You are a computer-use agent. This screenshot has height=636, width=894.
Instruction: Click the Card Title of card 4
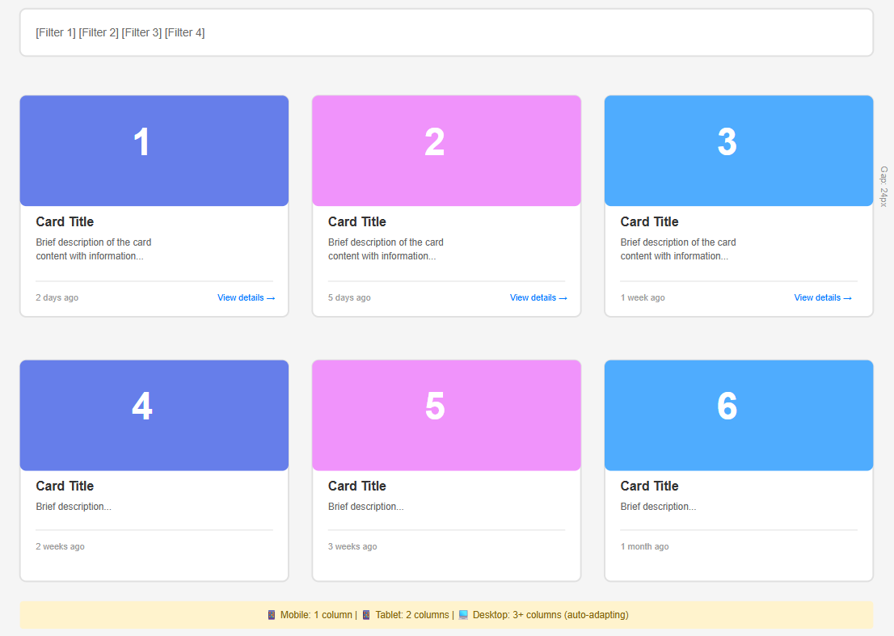[x=65, y=486]
